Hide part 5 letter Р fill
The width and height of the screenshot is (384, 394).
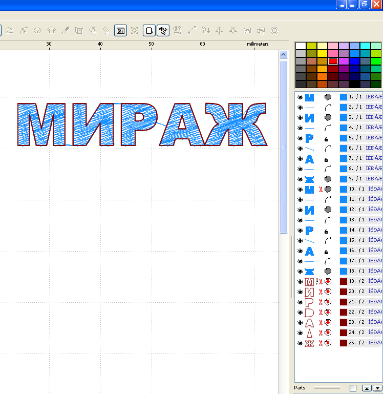coord(300,138)
